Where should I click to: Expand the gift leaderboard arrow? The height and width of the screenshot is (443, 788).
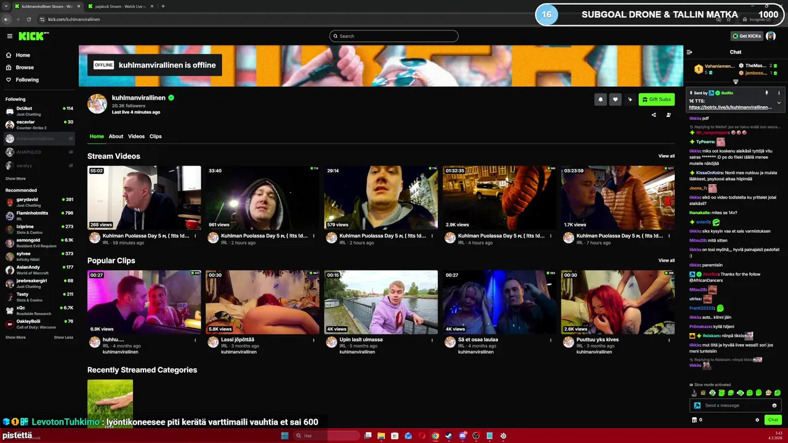coord(735,81)
